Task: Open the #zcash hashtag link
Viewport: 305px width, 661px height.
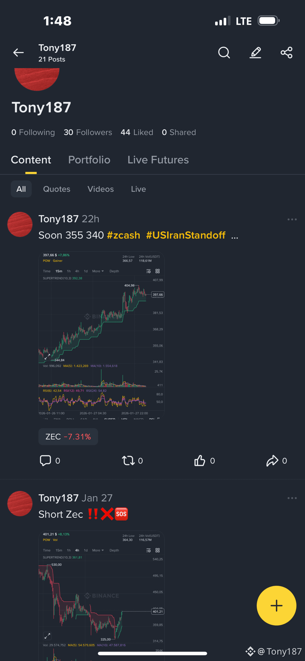Action: pos(123,235)
